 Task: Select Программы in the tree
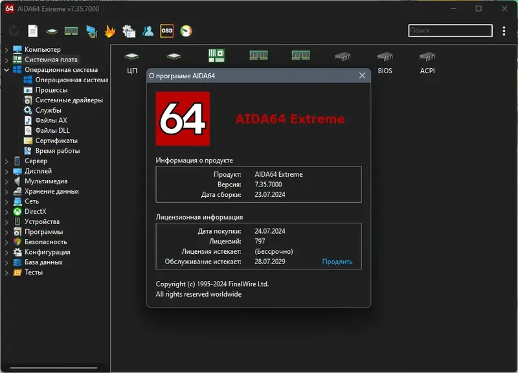[43, 232]
